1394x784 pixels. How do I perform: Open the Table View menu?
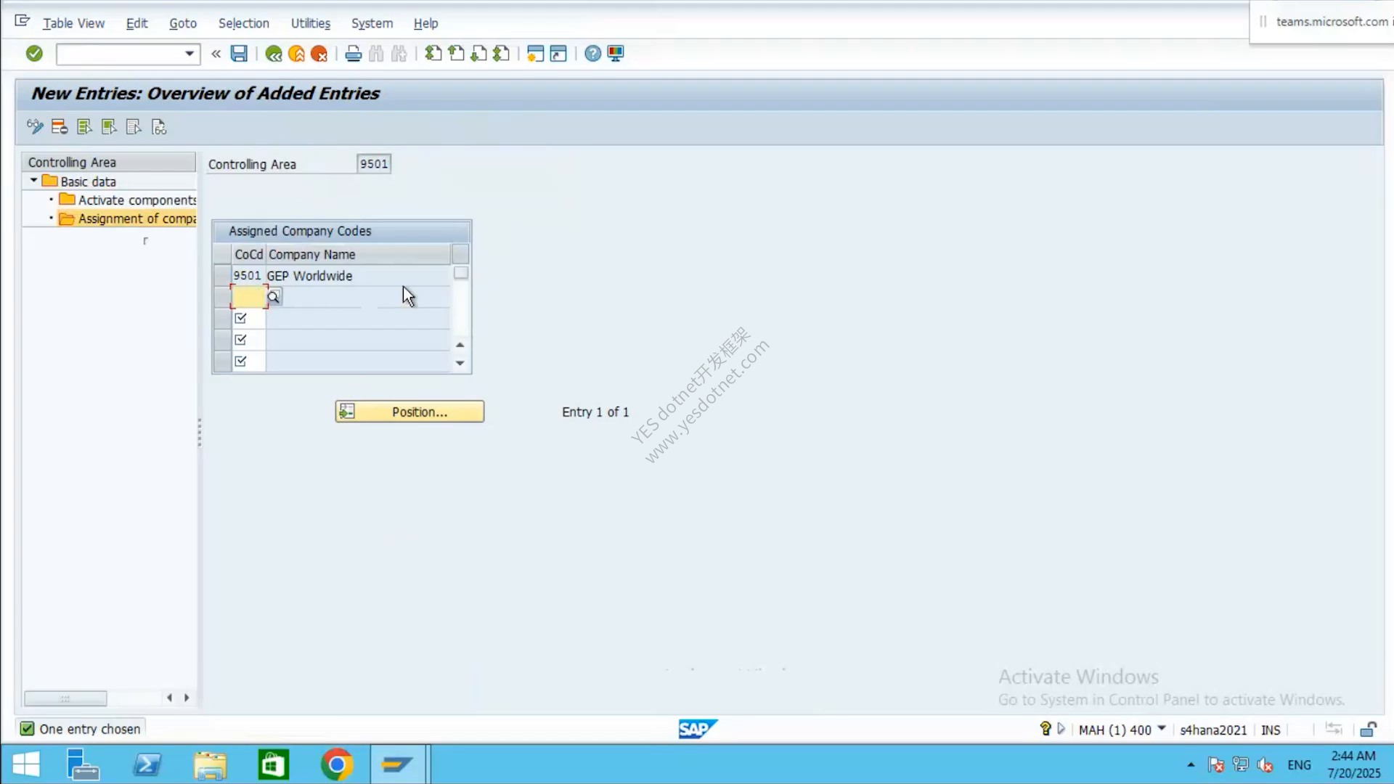pyautogui.click(x=73, y=23)
